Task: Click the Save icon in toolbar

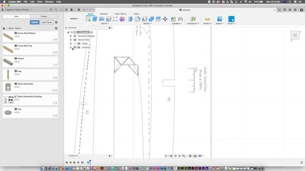Action: (x=79, y=9)
